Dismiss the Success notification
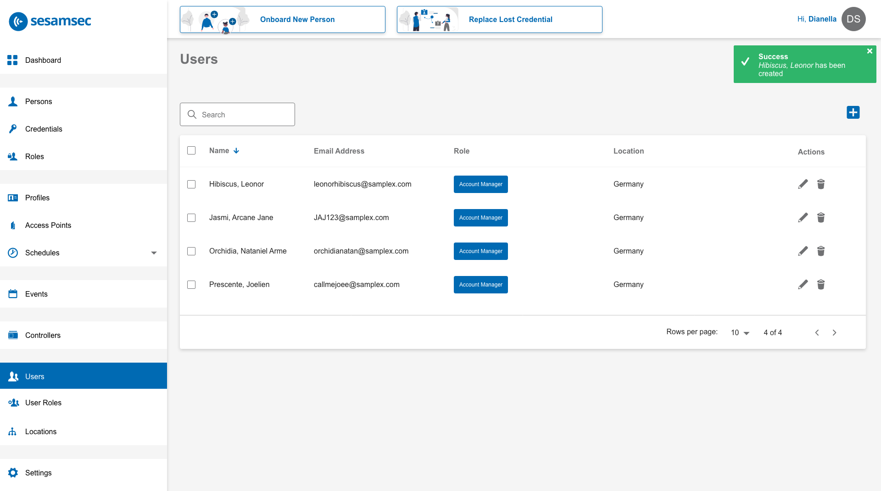The width and height of the screenshot is (881, 491). 870,51
